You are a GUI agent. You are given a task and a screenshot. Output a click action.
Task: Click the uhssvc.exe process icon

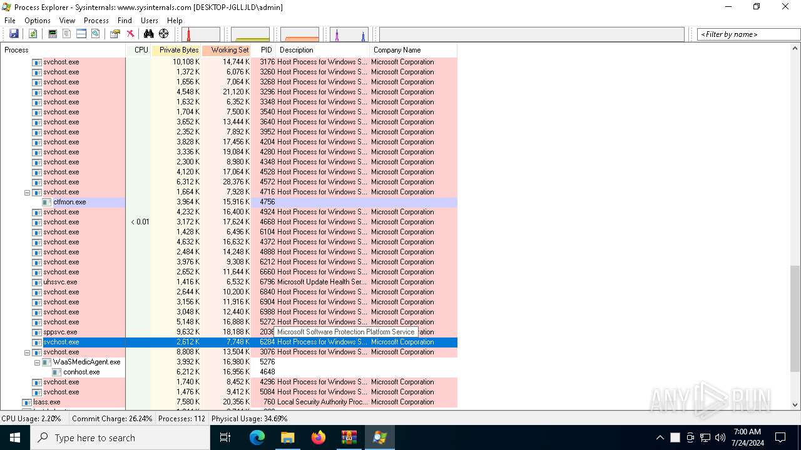point(37,282)
